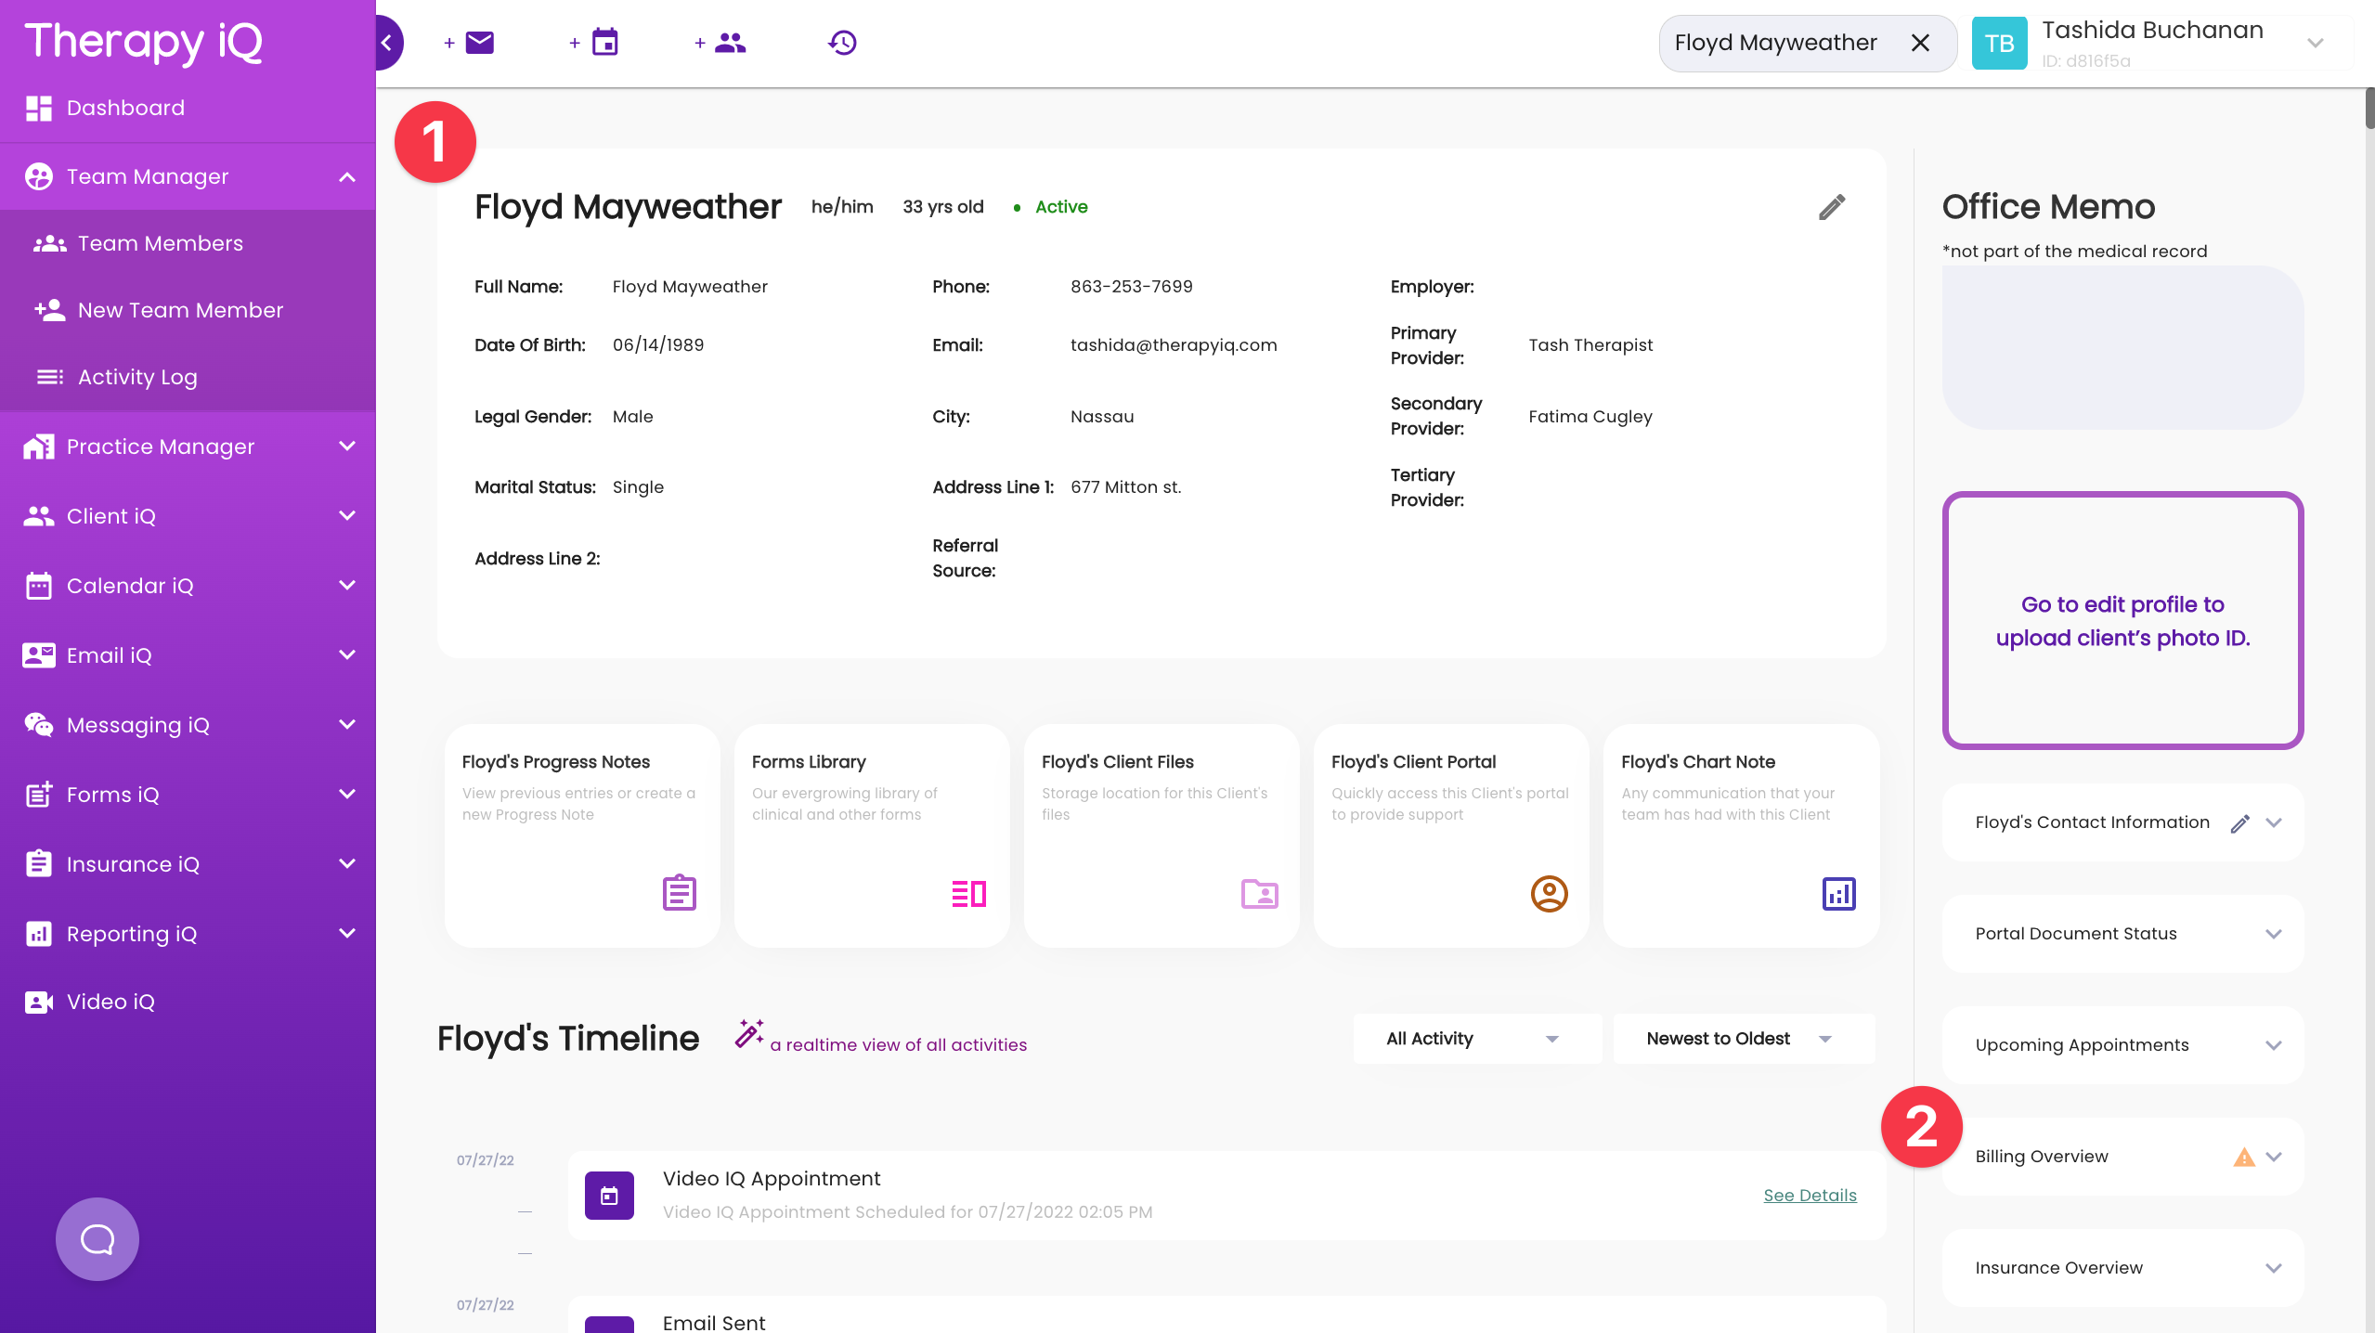
Task: Add a new contact using the people icon
Action: [731, 42]
